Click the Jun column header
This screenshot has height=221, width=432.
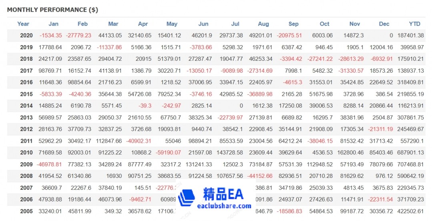203,24
